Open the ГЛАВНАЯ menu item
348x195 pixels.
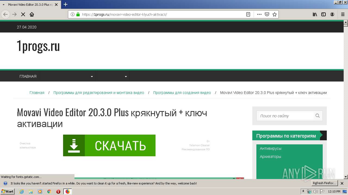[28, 76]
